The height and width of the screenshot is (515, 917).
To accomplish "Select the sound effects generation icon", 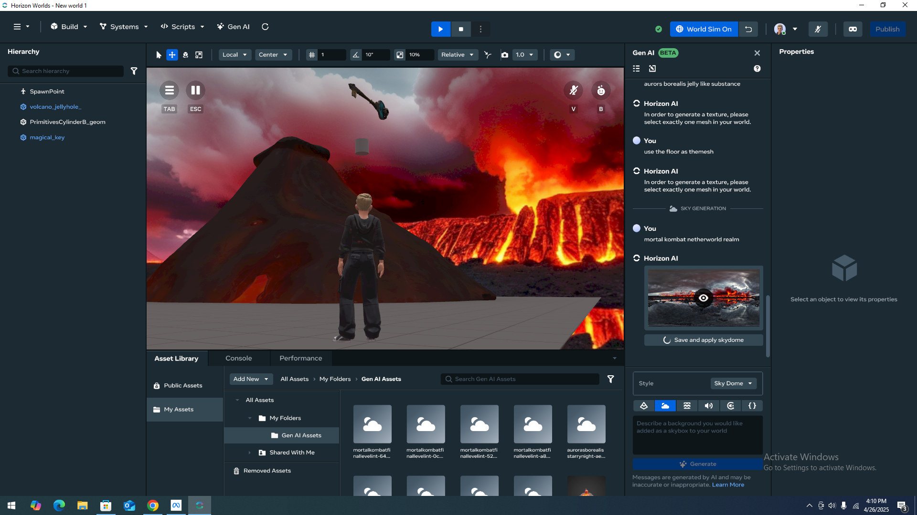I will tap(708, 406).
